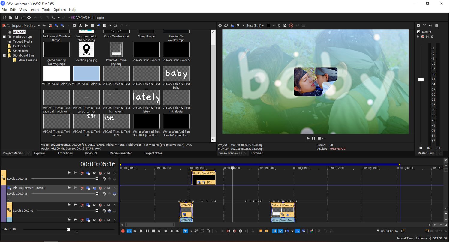Toggle Loop Playback in the transport bar
This screenshot has width=450, height=242.
point(129,231)
